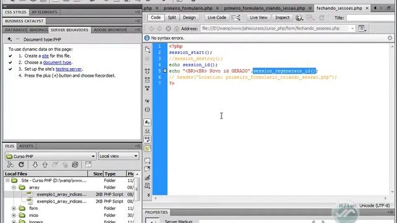Switch to Split view
Image resolution: width=397 pixels, height=223 pixels.
coord(172,17)
